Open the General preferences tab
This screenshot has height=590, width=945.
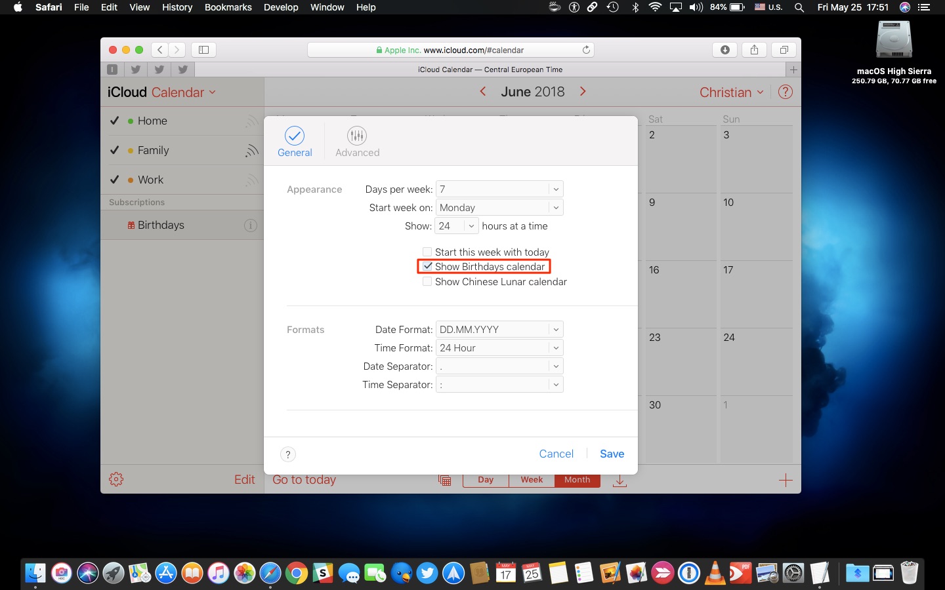tap(295, 142)
